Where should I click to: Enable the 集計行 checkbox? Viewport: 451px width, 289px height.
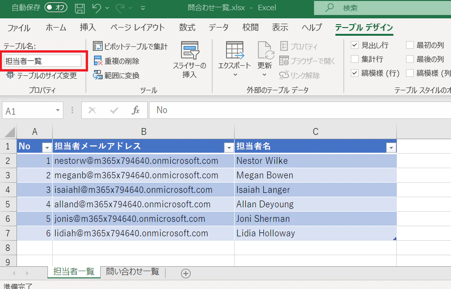coord(355,59)
